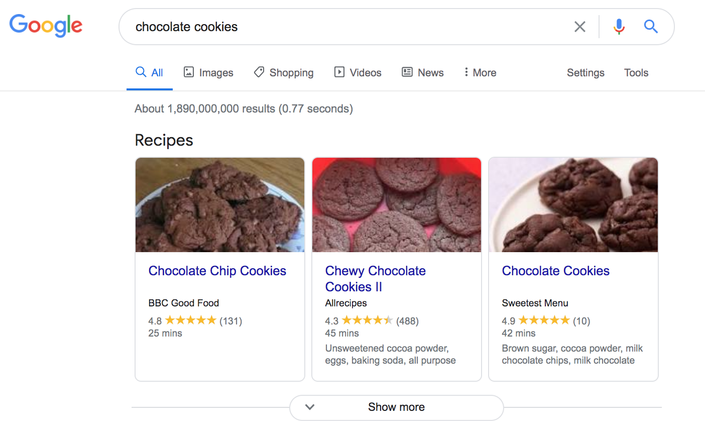Expand the Show more chevron arrow
Screen dimensions: 705x438
(x=310, y=407)
